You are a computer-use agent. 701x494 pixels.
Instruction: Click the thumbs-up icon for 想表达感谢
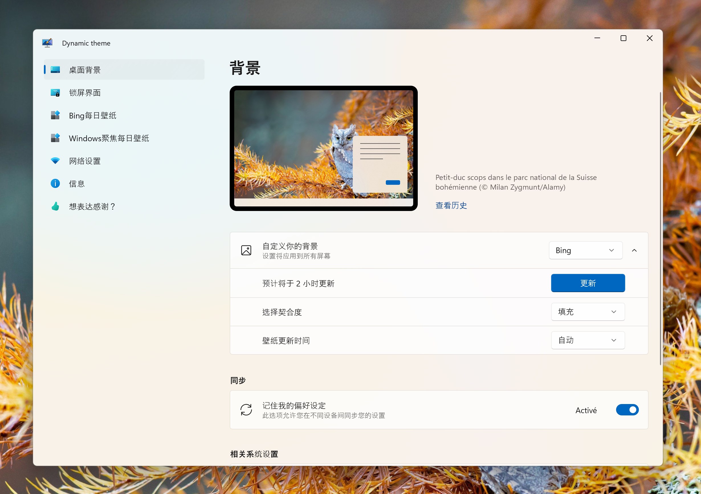tap(55, 206)
